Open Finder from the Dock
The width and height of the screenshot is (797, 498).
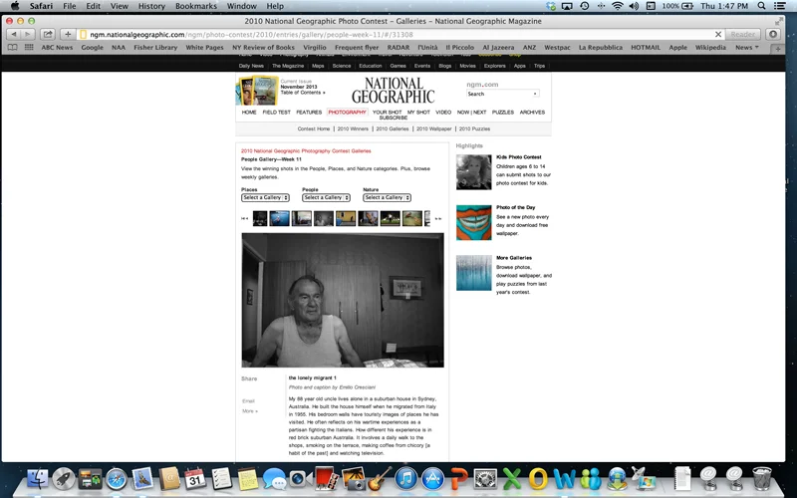coord(37,479)
